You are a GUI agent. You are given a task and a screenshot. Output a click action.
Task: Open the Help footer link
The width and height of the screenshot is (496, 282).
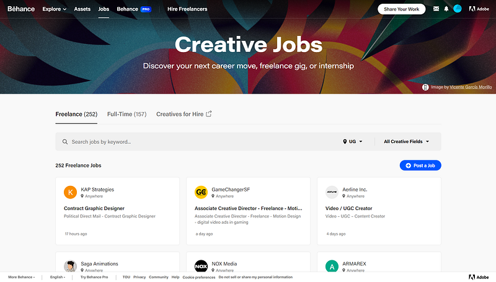pos(175,277)
